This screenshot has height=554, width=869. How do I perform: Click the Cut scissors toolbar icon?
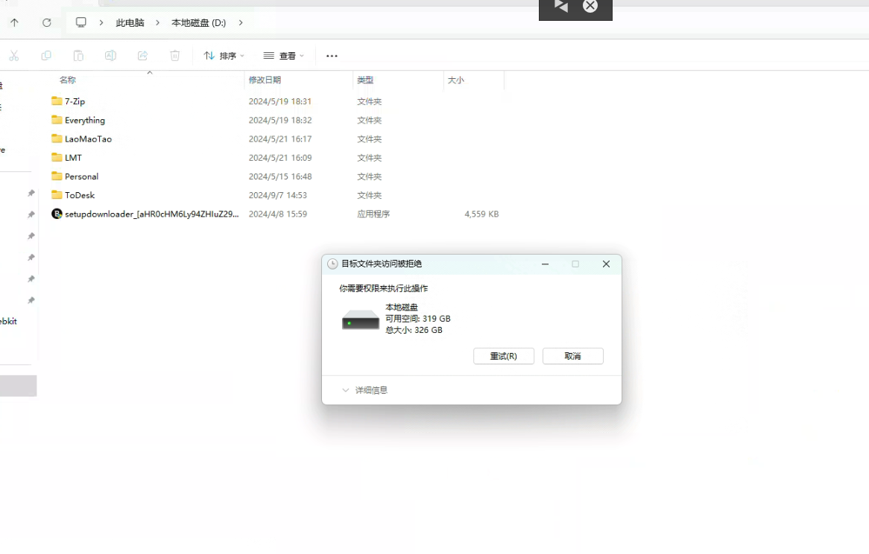coord(14,55)
